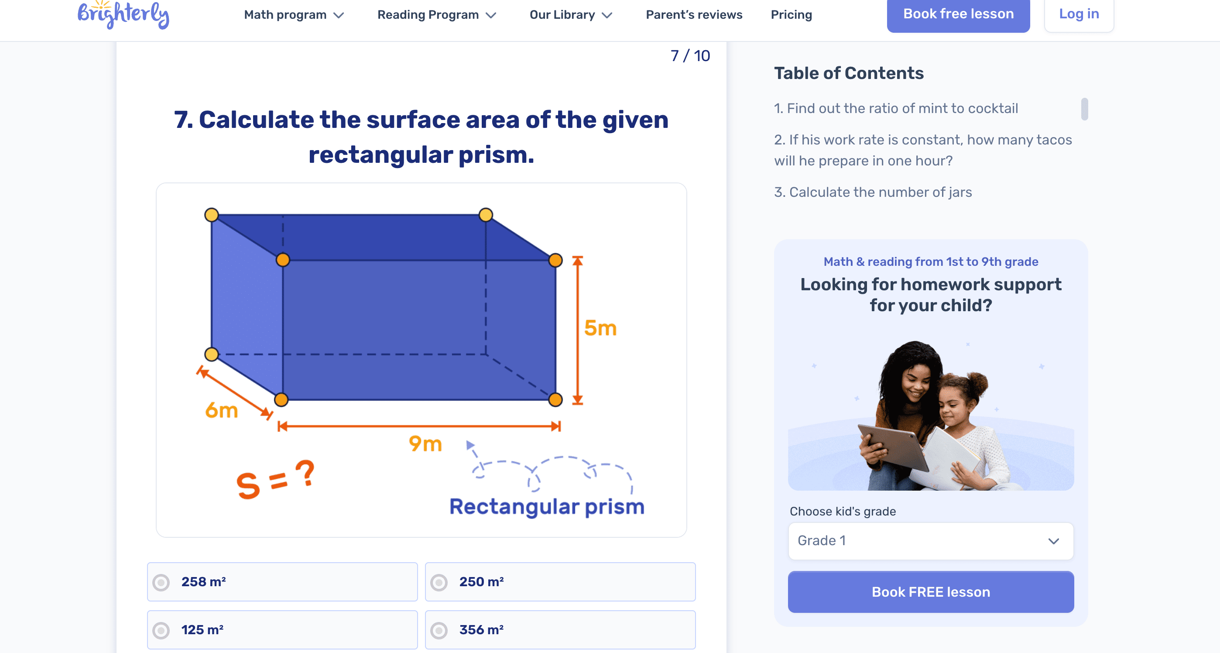This screenshot has width=1220, height=653.
Task: Click the Table of Contents scrollbar thumb
Action: (x=1084, y=110)
